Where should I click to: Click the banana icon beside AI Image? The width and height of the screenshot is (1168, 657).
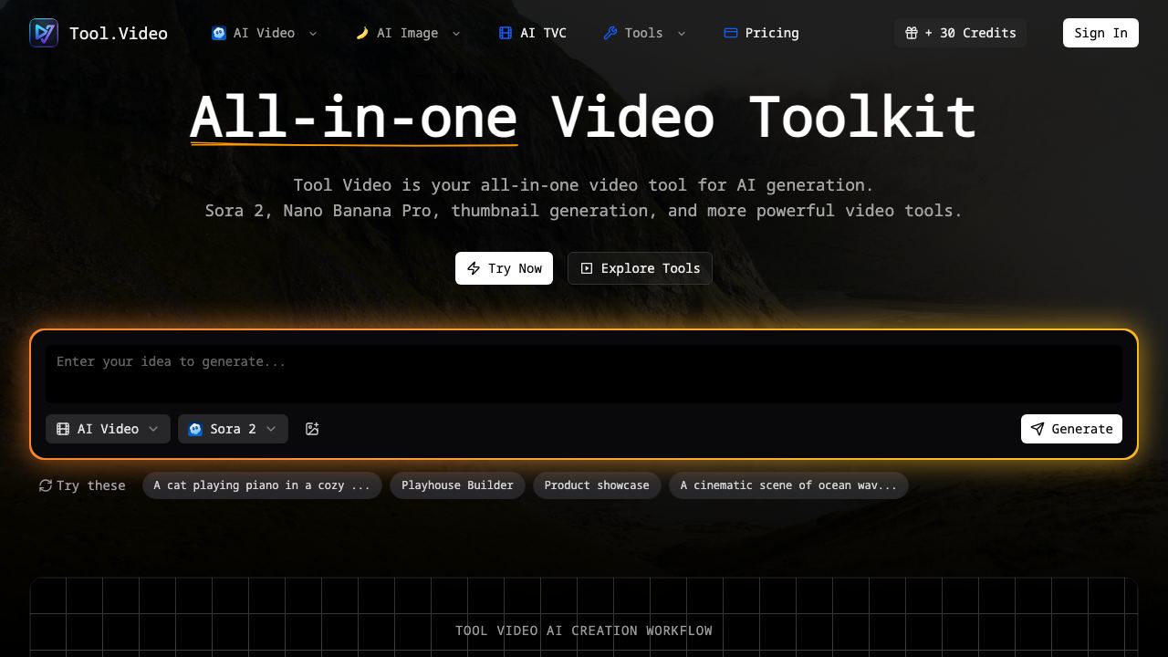[x=362, y=33]
